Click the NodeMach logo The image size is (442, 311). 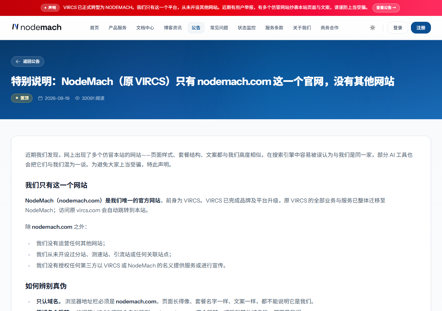pyautogui.click(x=37, y=27)
